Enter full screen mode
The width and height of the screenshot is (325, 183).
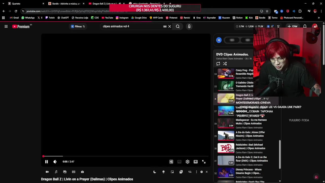[x=204, y=162]
